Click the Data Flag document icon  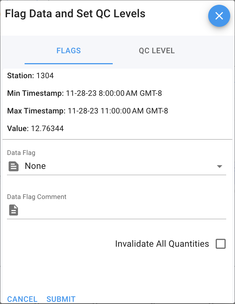coord(13,166)
